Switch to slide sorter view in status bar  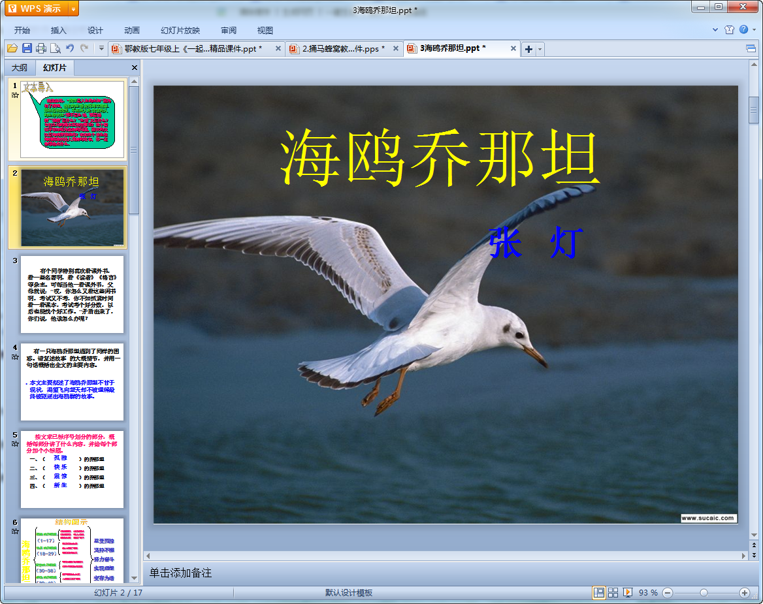point(613,592)
